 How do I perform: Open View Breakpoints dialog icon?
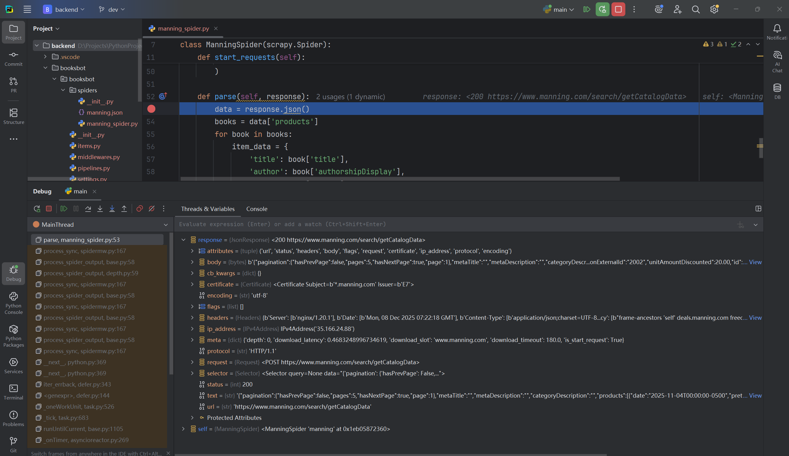(140, 209)
